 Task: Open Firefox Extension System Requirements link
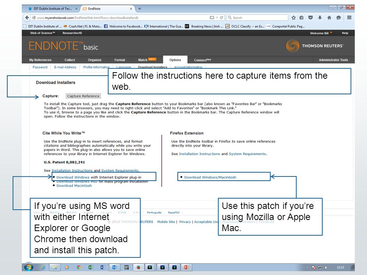coord(247,154)
